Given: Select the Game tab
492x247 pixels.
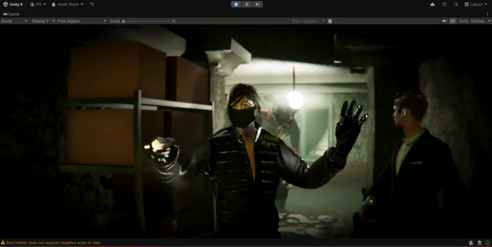Looking at the screenshot, I should [11, 14].
